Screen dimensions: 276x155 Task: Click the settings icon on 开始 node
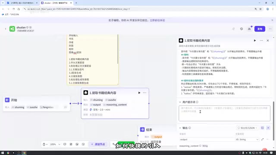point(66,107)
